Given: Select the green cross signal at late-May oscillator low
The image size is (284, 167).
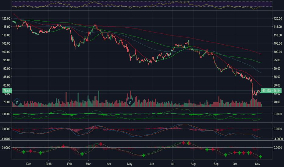Looking at the screenshot, I should [x=144, y=155].
